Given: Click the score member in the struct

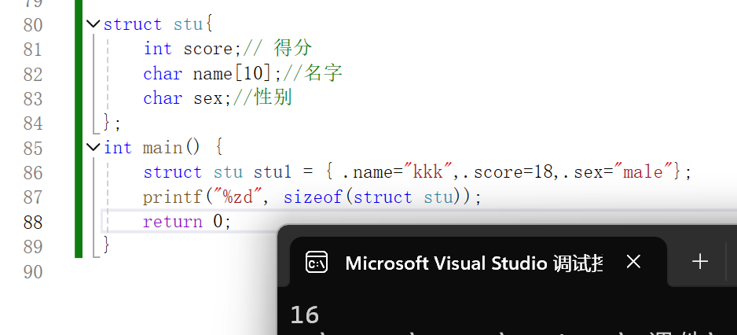Looking at the screenshot, I should pyautogui.click(x=208, y=49).
